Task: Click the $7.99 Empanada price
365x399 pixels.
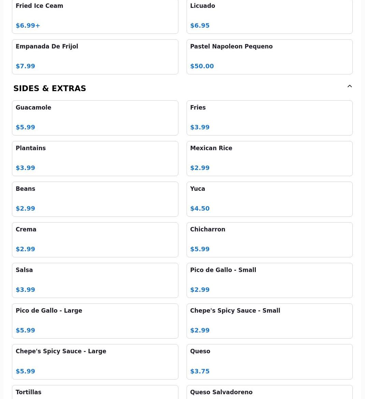Action: click(25, 66)
